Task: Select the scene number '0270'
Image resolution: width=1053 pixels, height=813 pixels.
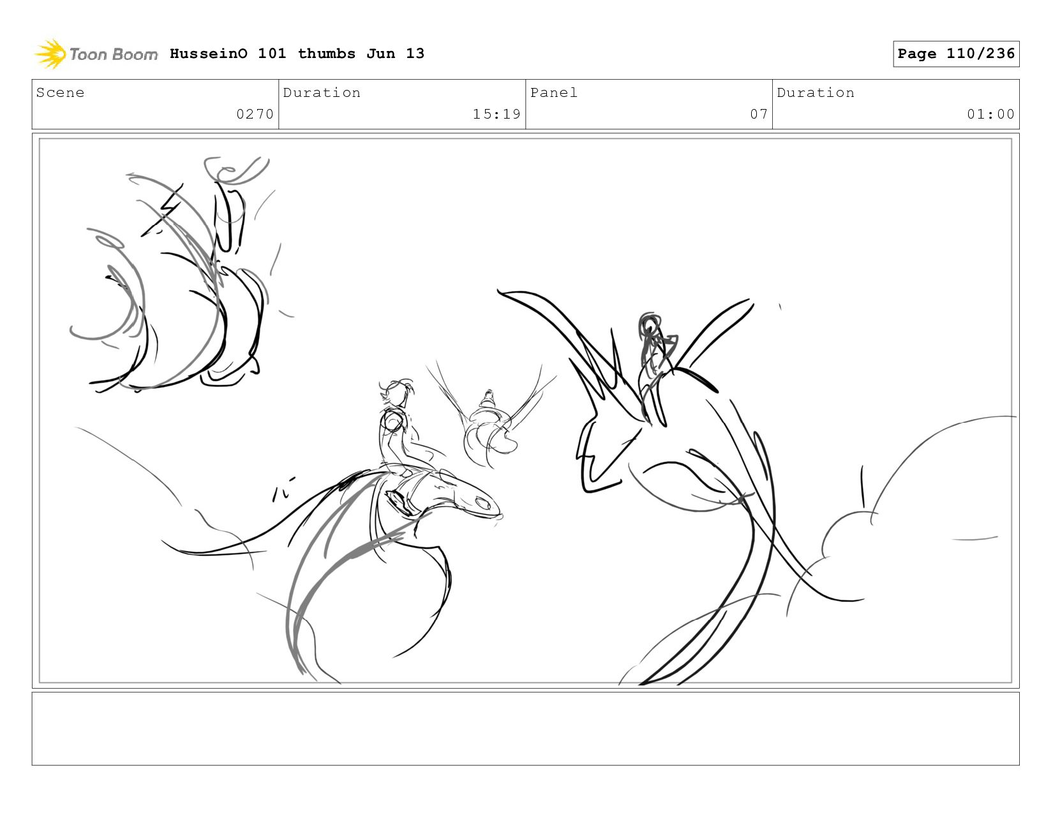Action: [255, 114]
